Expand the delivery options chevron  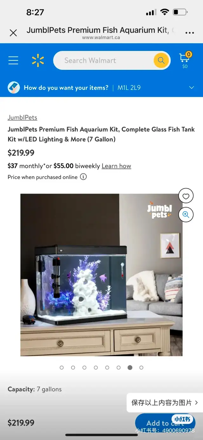(192, 88)
